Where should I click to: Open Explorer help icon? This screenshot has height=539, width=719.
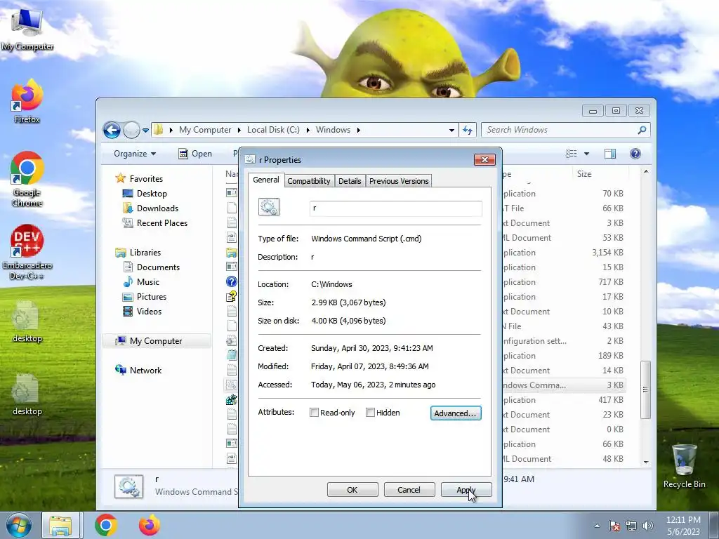pos(635,154)
